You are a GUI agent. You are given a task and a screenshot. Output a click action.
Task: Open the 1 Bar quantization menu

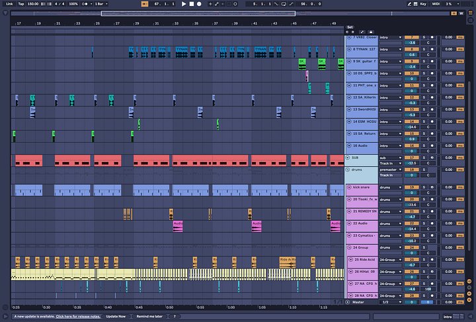pos(99,4)
